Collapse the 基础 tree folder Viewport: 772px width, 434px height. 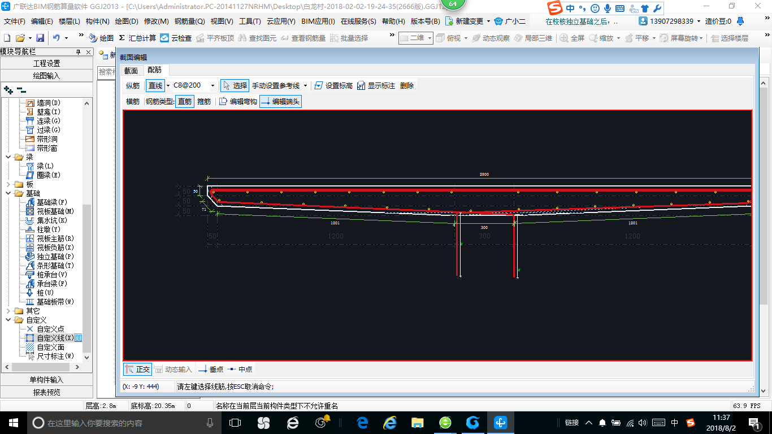click(7, 193)
